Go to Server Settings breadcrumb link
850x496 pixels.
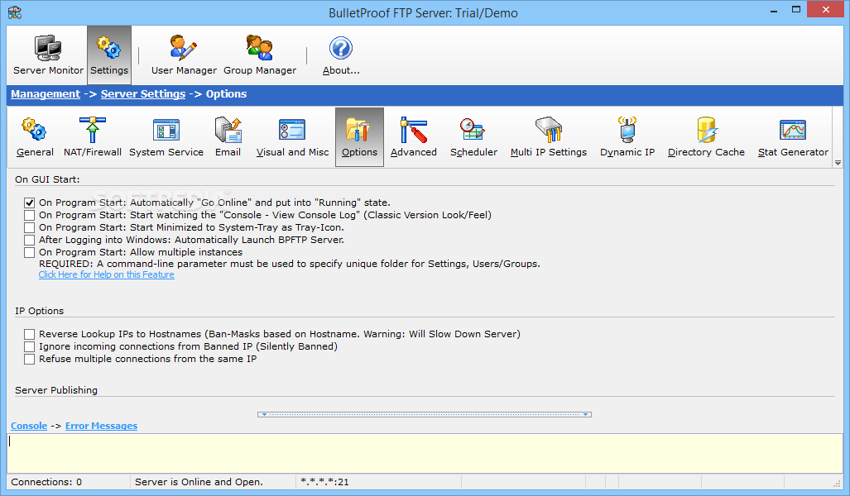143,93
